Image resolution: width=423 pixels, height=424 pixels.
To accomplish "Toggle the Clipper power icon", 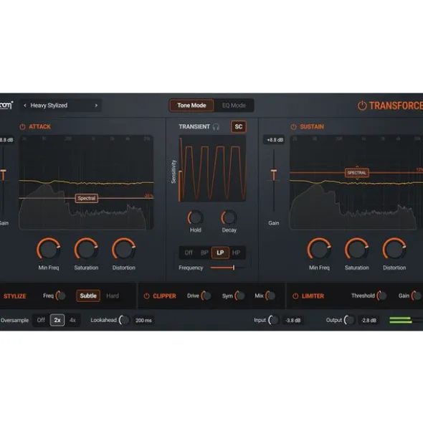I will [x=146, y=296].
